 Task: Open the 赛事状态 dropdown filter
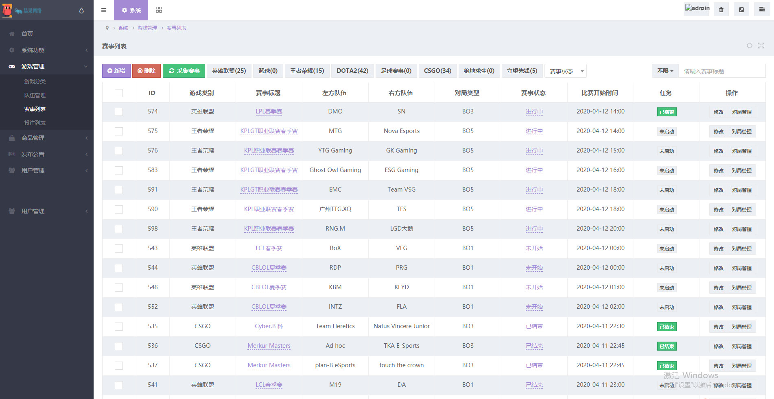(x=565, y=71)
